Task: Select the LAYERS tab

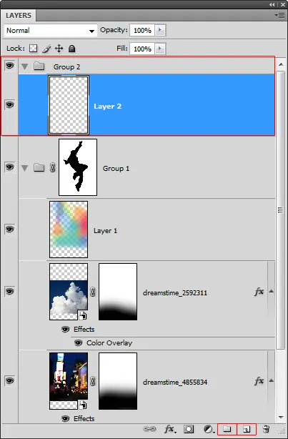Action: pos(19,16)
